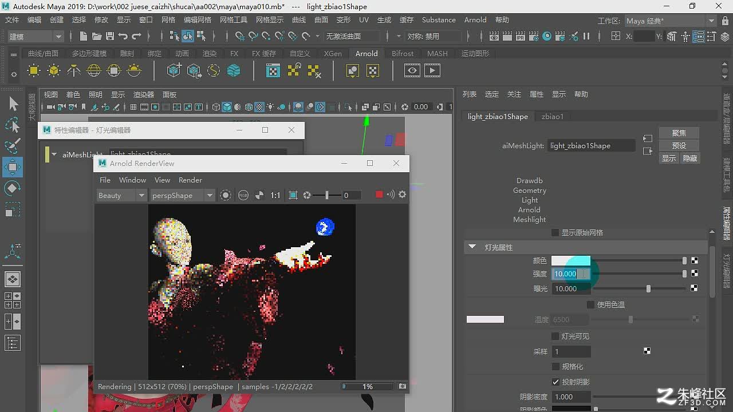Screen dimensions: 733x412
Task: Click the 隐藏 button
Action: [x=690, y=158]
